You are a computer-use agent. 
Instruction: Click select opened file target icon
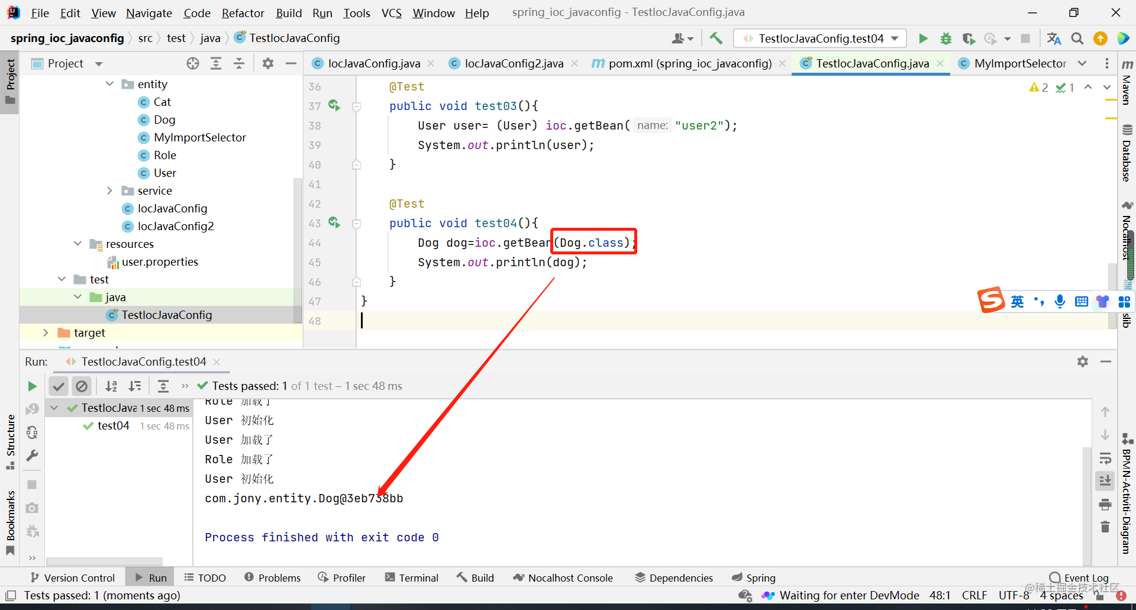[x=193, y=63]
